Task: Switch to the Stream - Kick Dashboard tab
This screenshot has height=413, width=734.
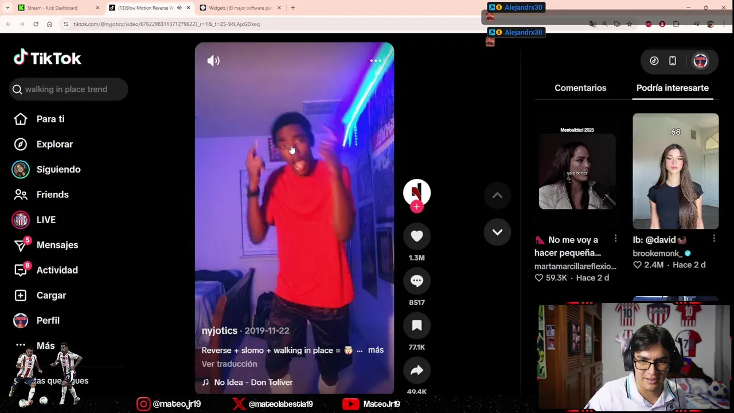Action: pyautogui.click(x=57, y=8)
